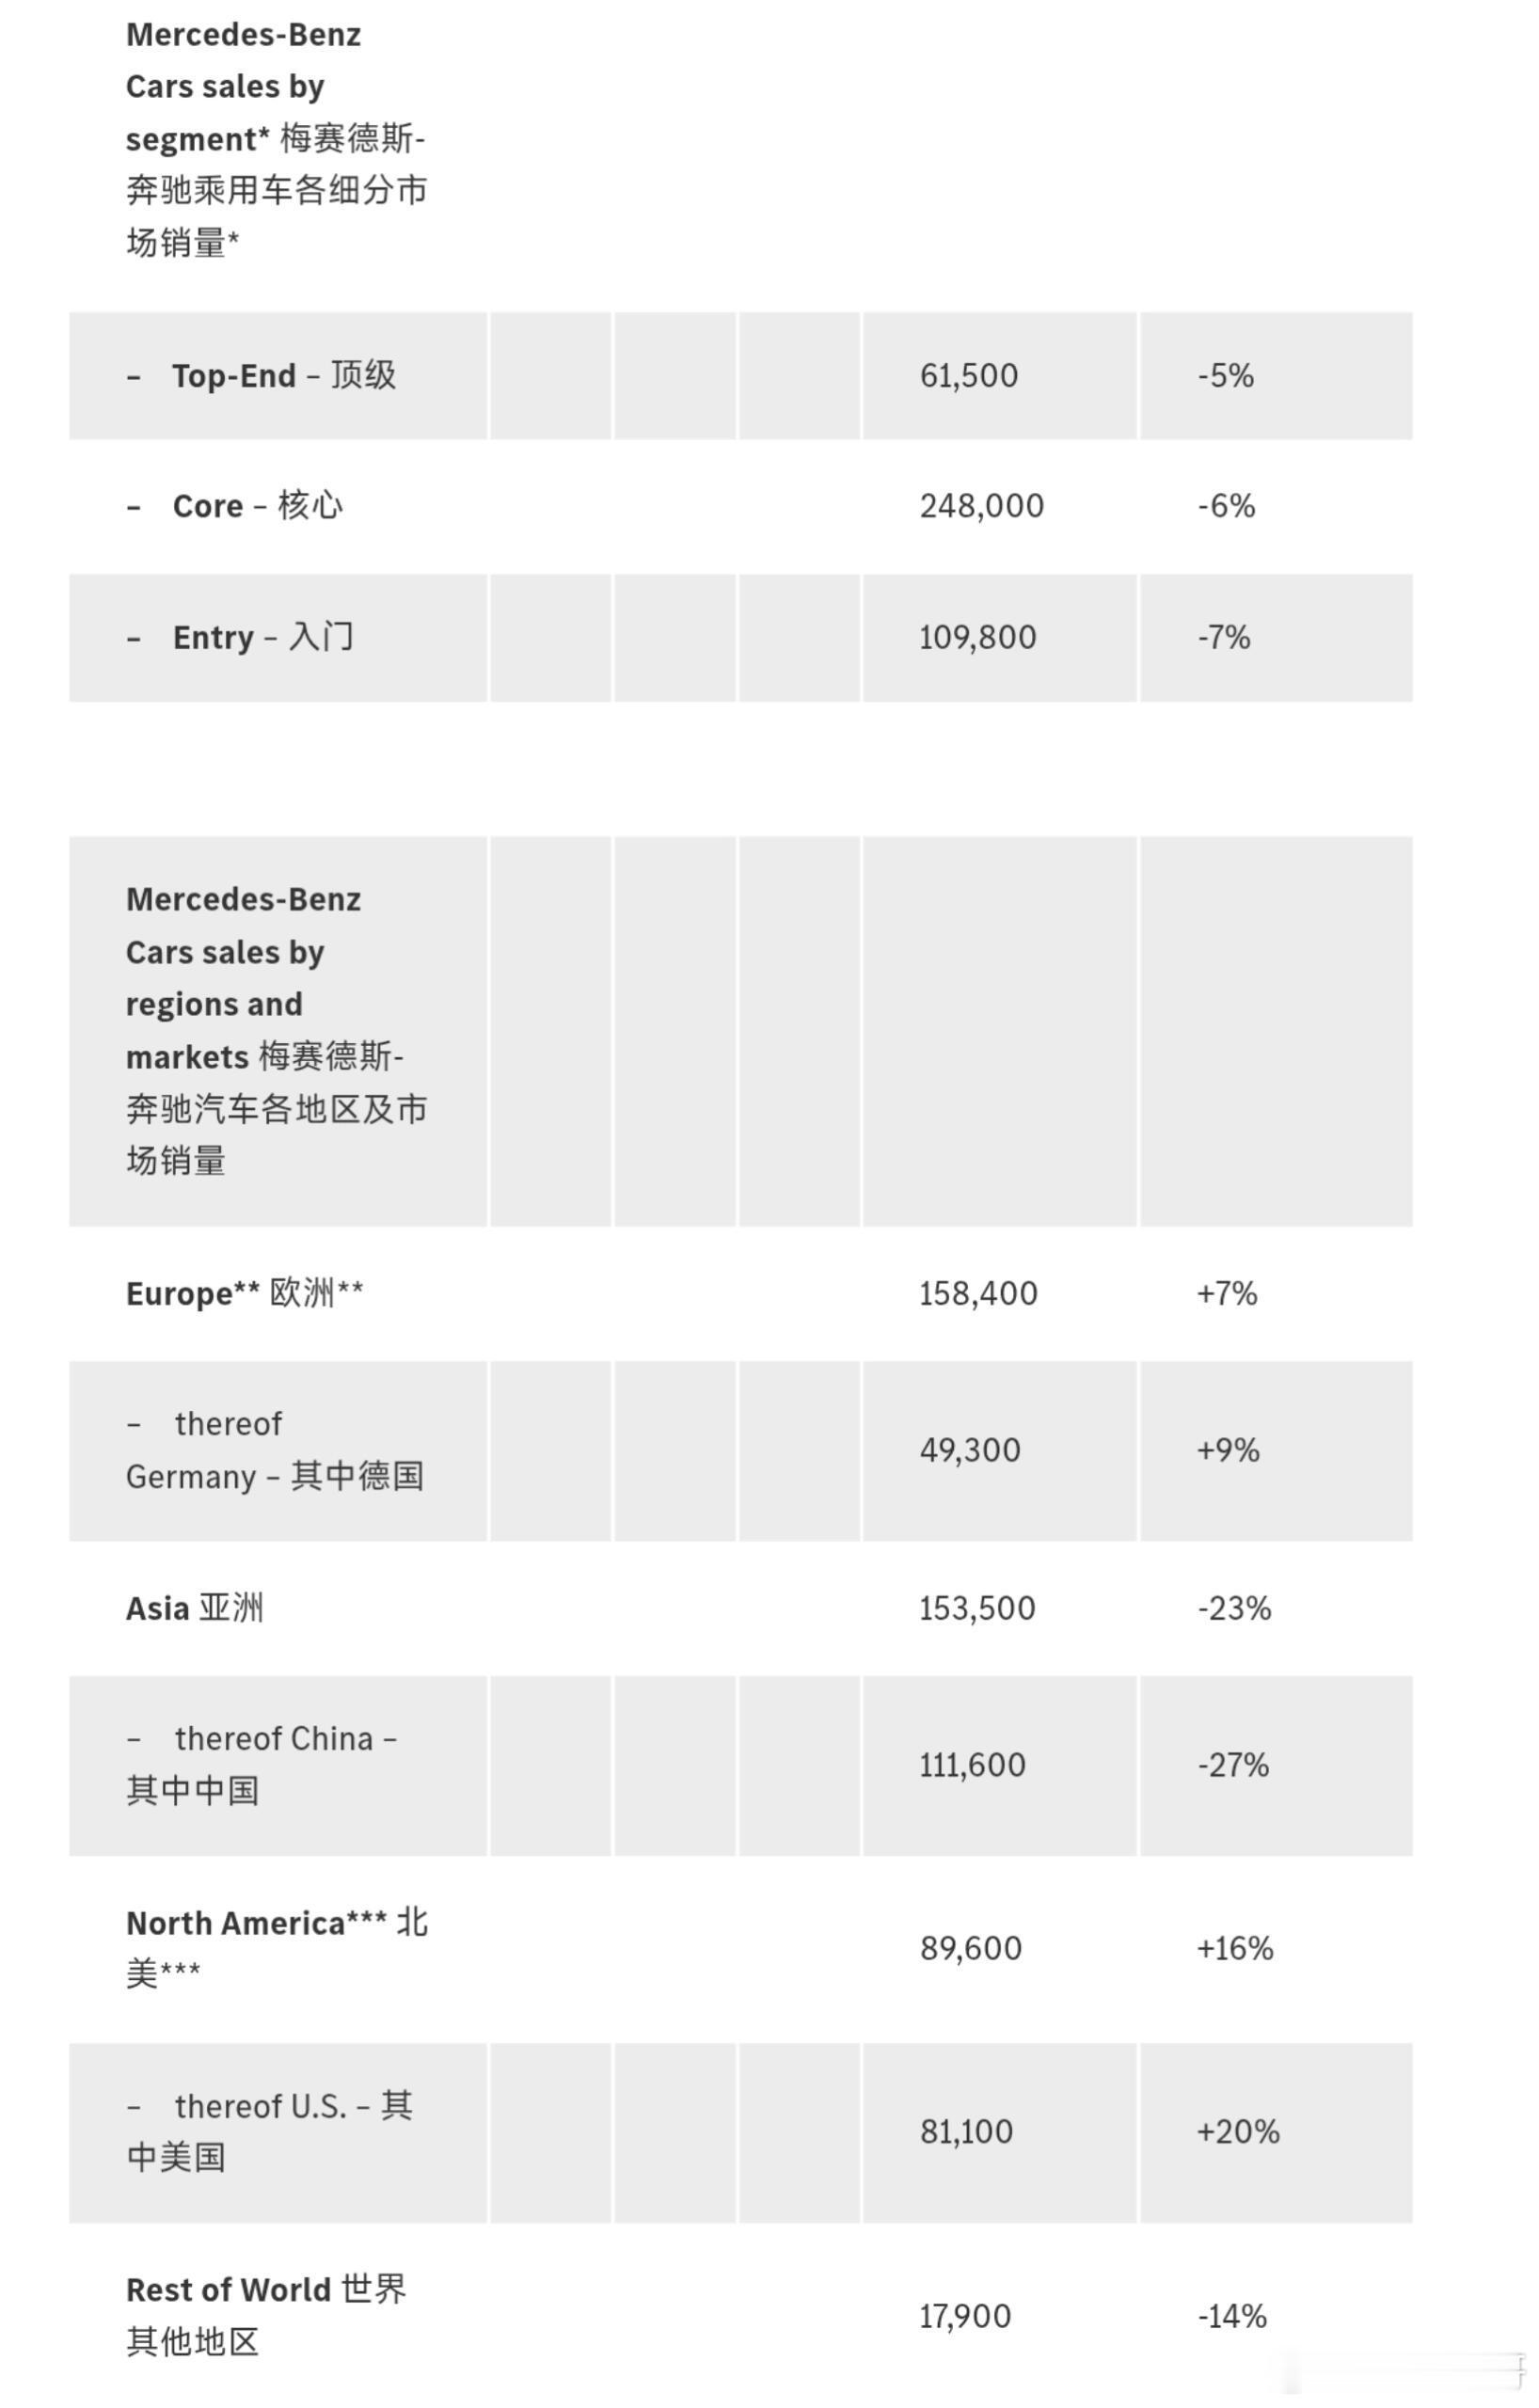Select the Rest of World row label
The width and height of the screenshot is (1539, 2408).
click(x=265, y=2315)
